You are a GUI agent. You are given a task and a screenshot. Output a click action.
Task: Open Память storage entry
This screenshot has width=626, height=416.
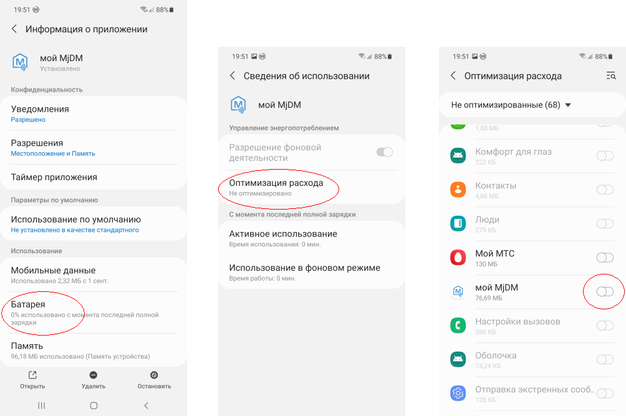point(94,350)
